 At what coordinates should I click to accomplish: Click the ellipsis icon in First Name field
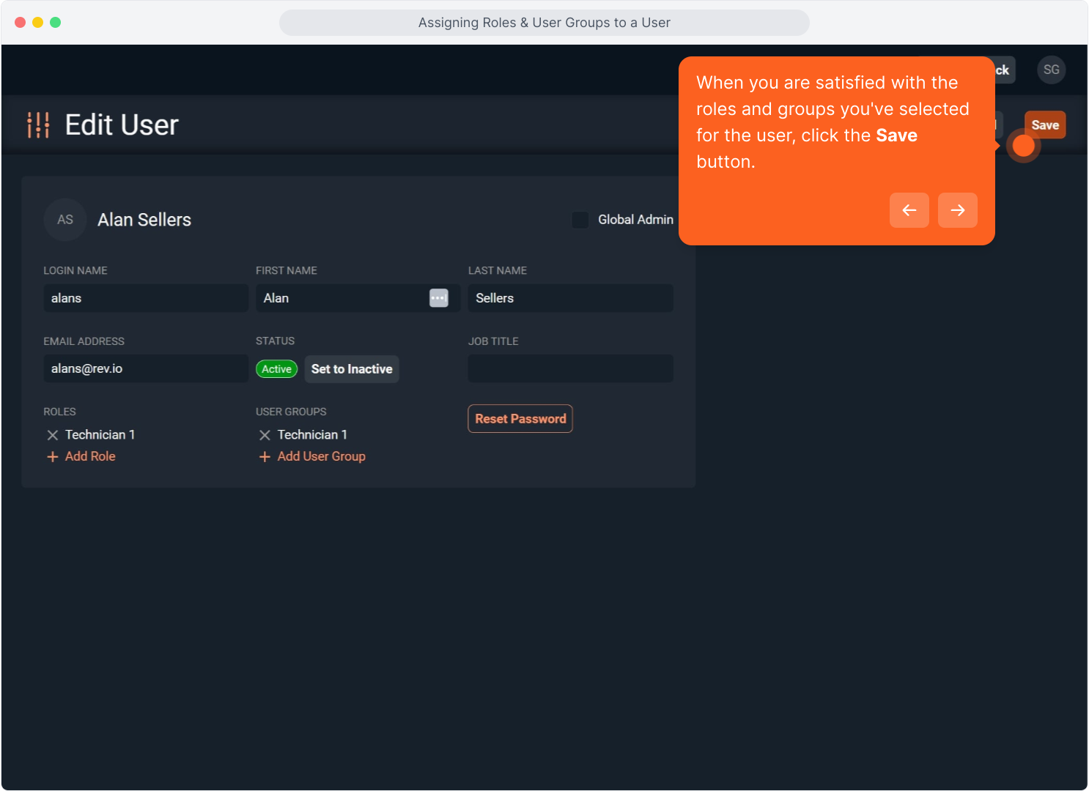pyautogui.click(x=438, y=298)
